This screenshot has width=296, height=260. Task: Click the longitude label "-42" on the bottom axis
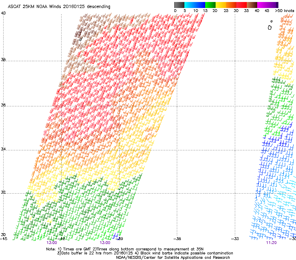pyautogui.click(x=61, y=239)
